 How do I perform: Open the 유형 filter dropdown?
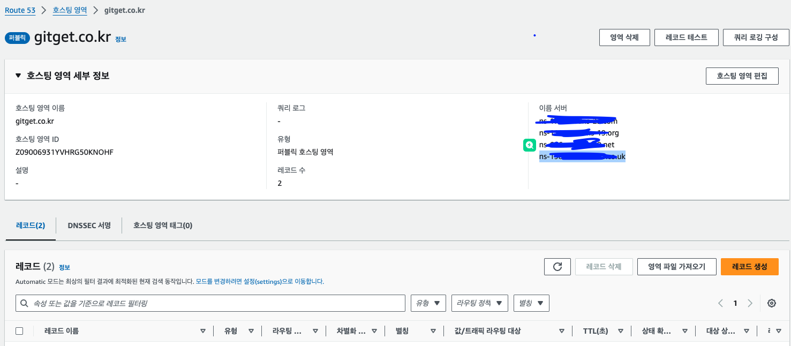pyautogui.click(x=428, y=303)
